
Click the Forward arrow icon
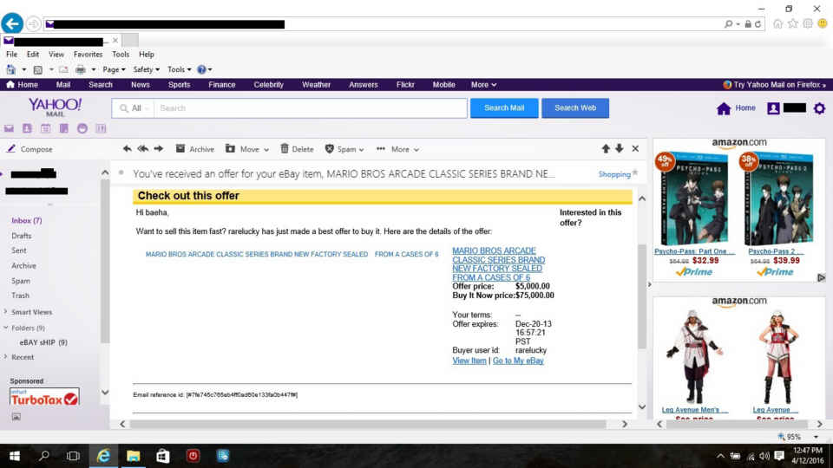pyautogui.click(x=158, y=149)
